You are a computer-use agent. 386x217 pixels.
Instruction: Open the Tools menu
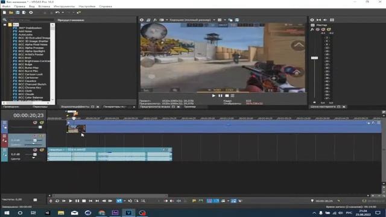tap(65, 7)
